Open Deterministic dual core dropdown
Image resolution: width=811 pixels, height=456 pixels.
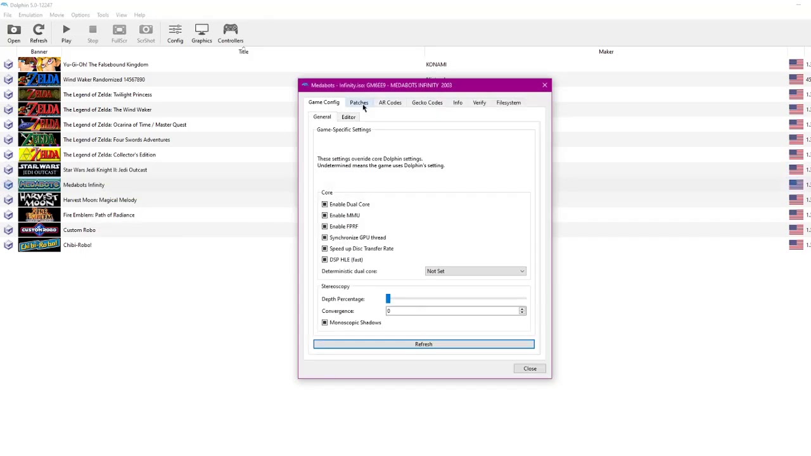pos(475,271)
